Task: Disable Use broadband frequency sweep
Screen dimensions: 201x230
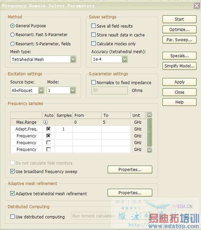Action: point(13,171)
